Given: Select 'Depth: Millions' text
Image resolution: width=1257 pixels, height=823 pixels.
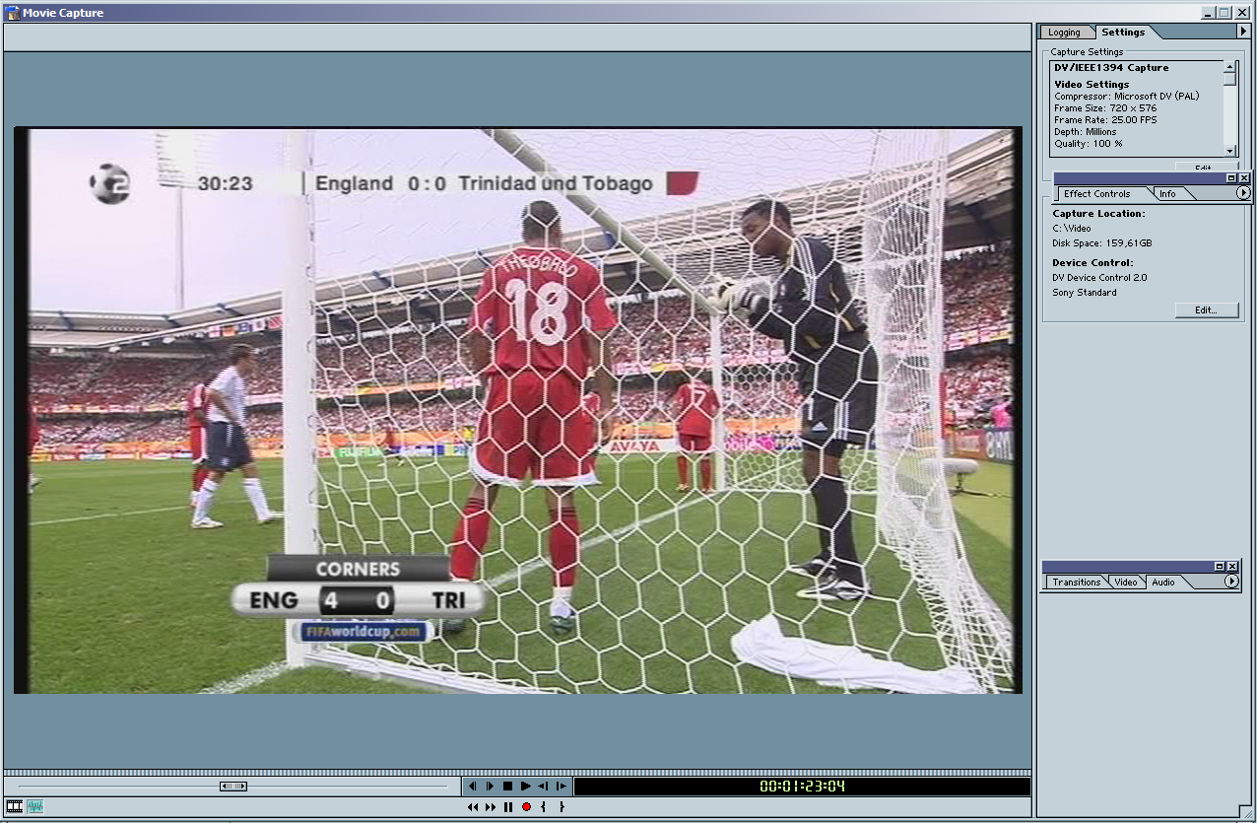Looking at the screenshot, I should click(x=1086, y=132).
